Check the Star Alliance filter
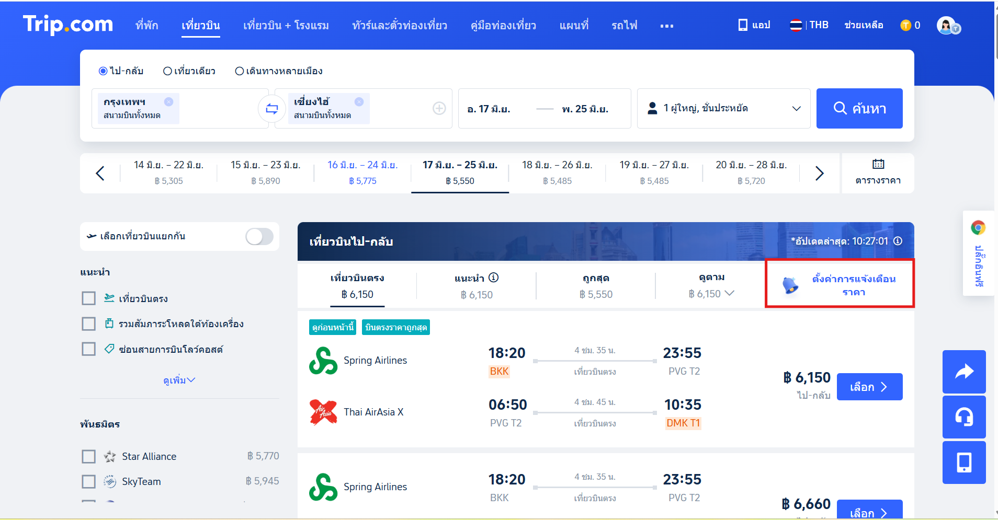Viewport: 998px width, 520px height. pyautogui.click(x=88, y=456)
